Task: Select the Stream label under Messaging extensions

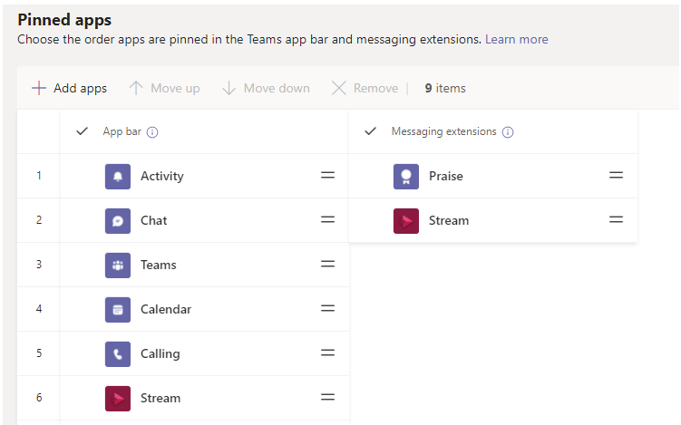Action: 449,220
